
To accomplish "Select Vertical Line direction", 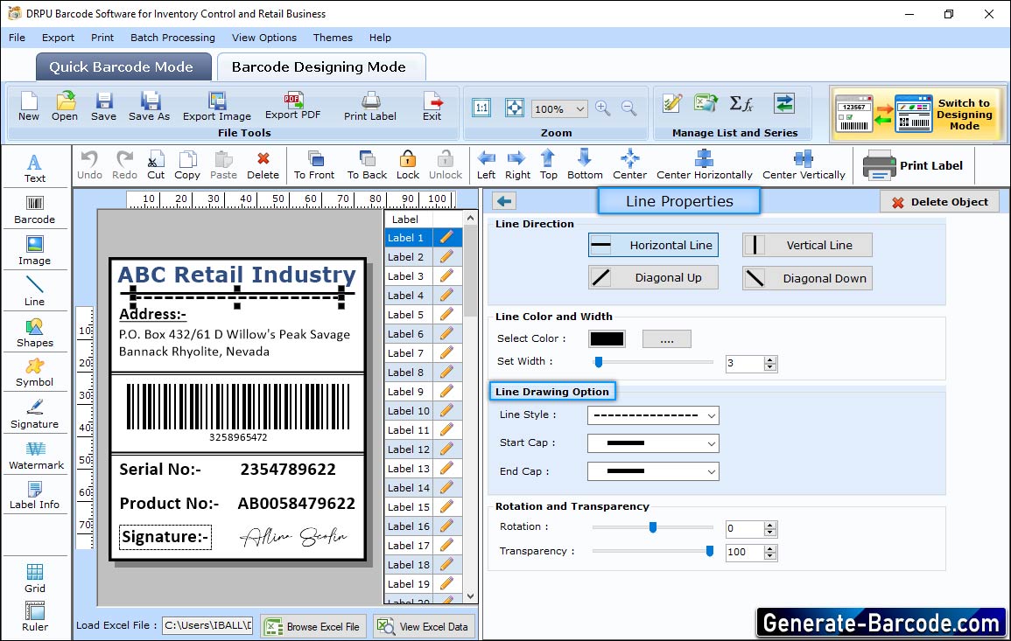I will point(806,246).
